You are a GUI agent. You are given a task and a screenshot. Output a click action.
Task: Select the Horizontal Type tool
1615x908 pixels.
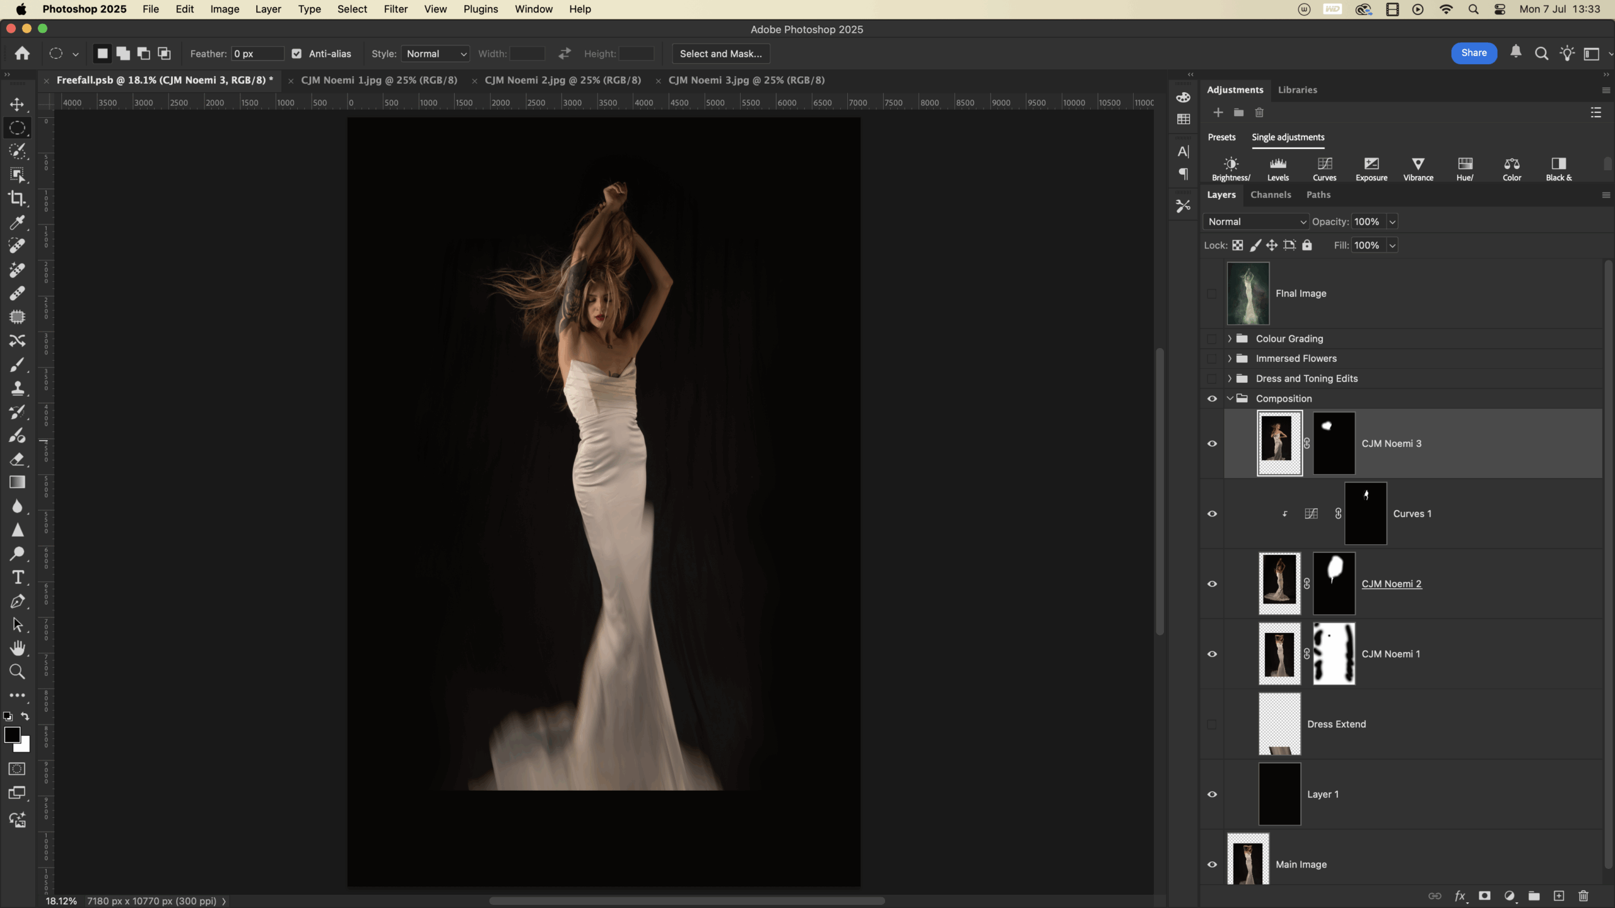point(17,578)
